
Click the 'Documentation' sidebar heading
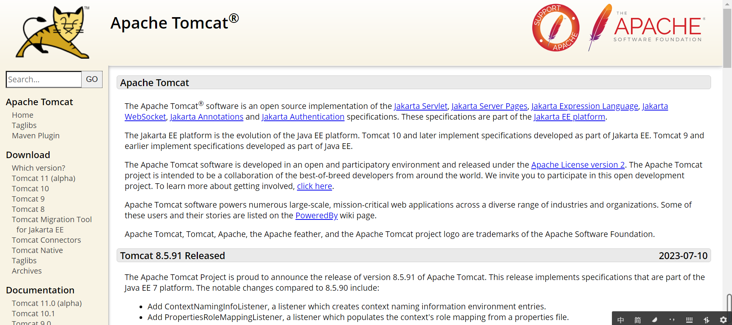[x=40, y=290]
